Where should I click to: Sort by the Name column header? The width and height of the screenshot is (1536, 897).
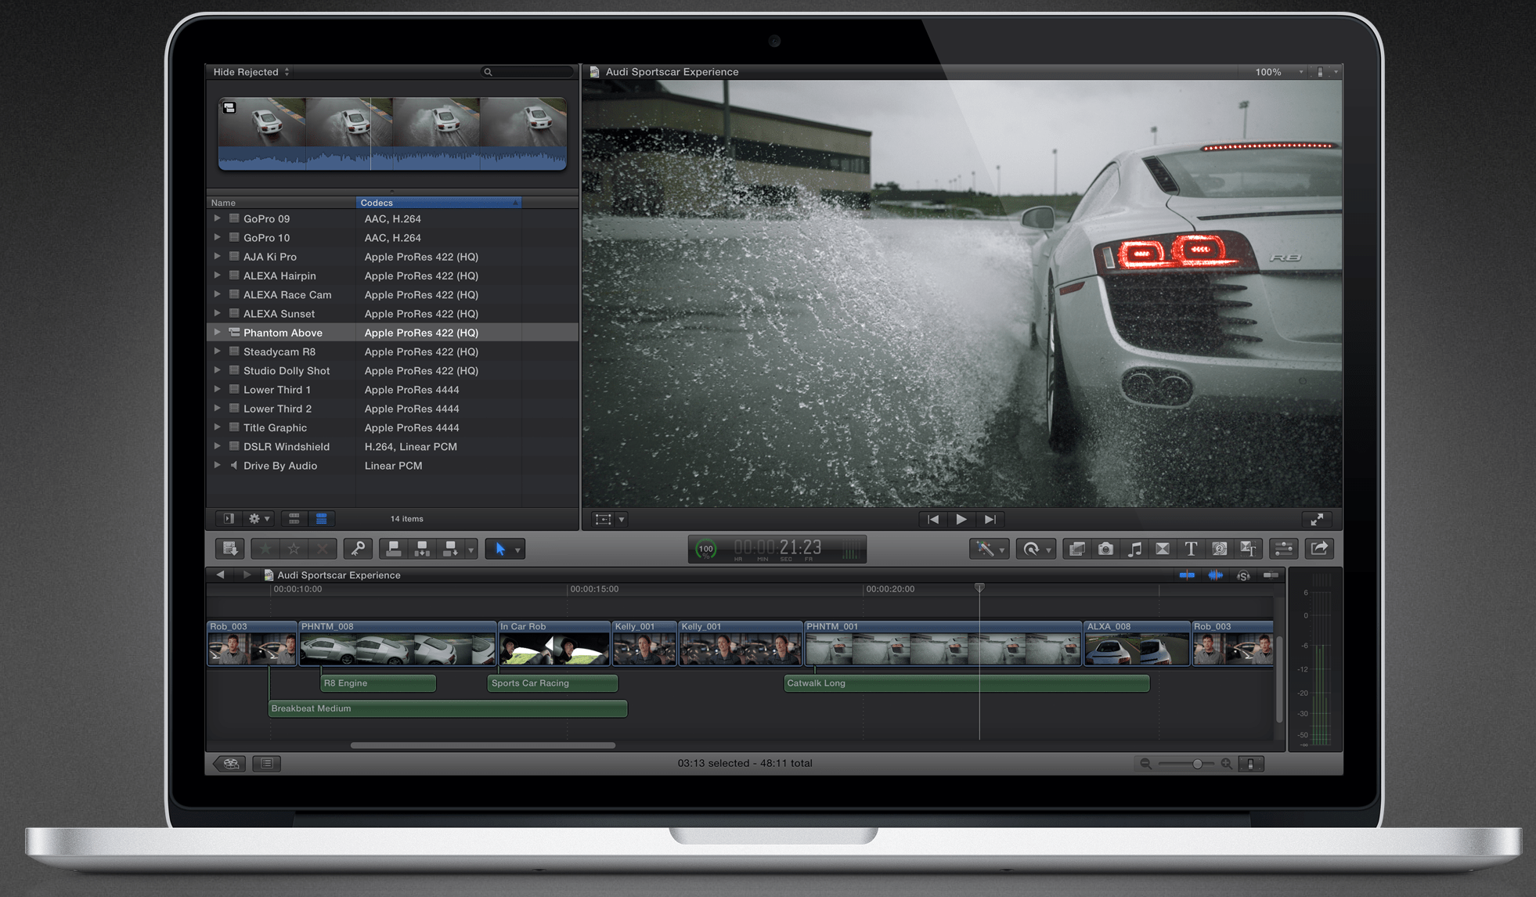tap(282, 203)
